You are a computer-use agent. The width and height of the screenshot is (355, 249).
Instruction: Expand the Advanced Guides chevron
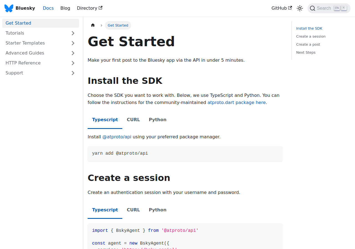click(x=73, y=53)
